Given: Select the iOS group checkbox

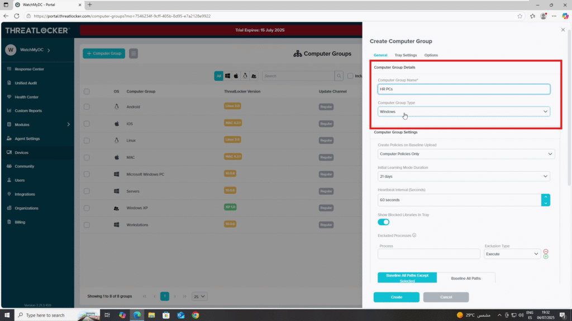Looking at the screenshot, I should 87,124.
